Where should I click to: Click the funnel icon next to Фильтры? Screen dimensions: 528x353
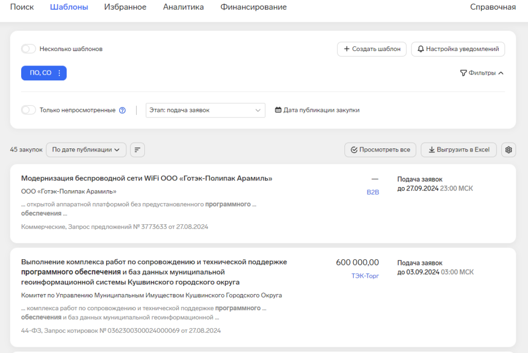click(463, 73)
